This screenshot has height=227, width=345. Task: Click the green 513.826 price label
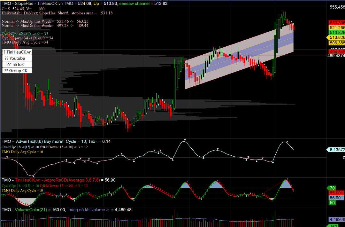[x=337, y=33]
